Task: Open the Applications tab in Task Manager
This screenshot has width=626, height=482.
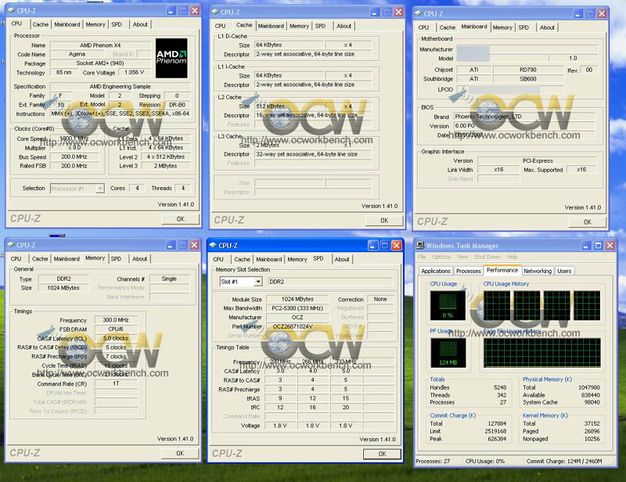Action: [436, 271]
